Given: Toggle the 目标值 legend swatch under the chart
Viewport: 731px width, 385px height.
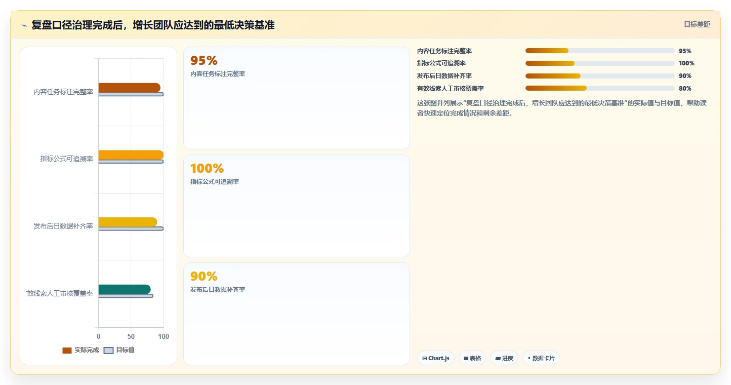Looking at the screenshot, I should pyautogui.click(x=108, y=351).
